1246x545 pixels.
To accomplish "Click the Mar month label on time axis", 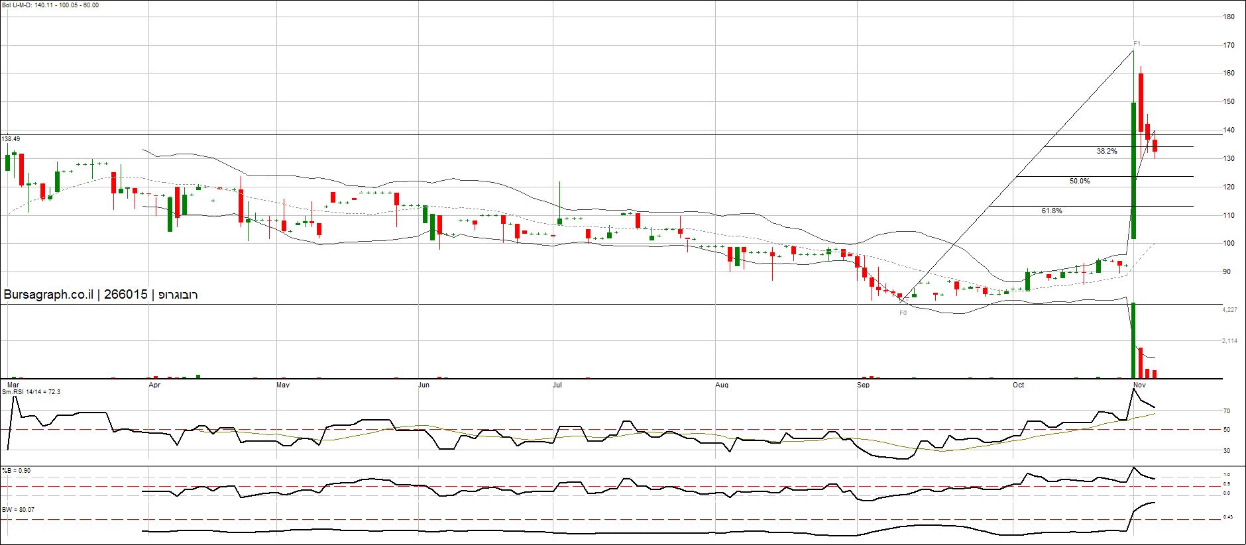I will [13, 385].
